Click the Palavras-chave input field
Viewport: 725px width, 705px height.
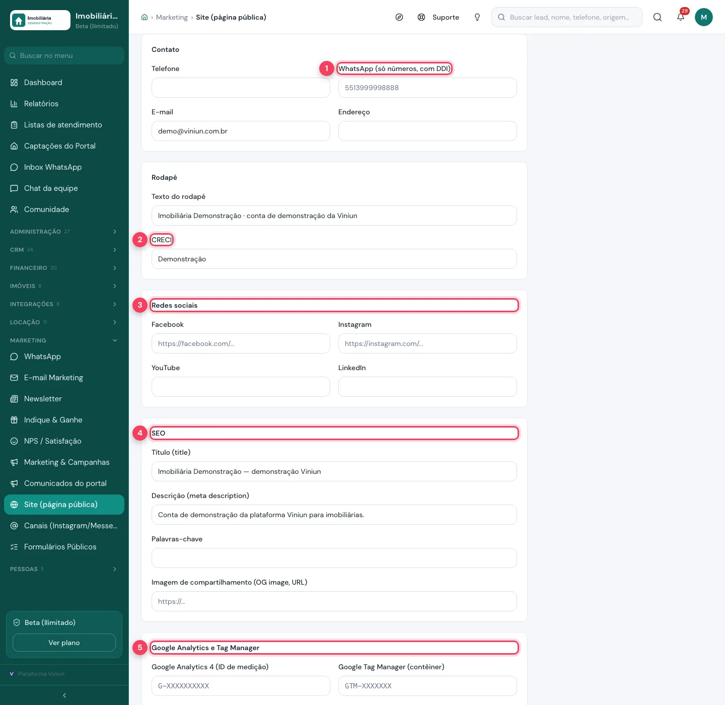[334, 558]
